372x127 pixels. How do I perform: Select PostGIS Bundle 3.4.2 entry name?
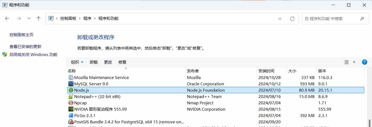129,122
